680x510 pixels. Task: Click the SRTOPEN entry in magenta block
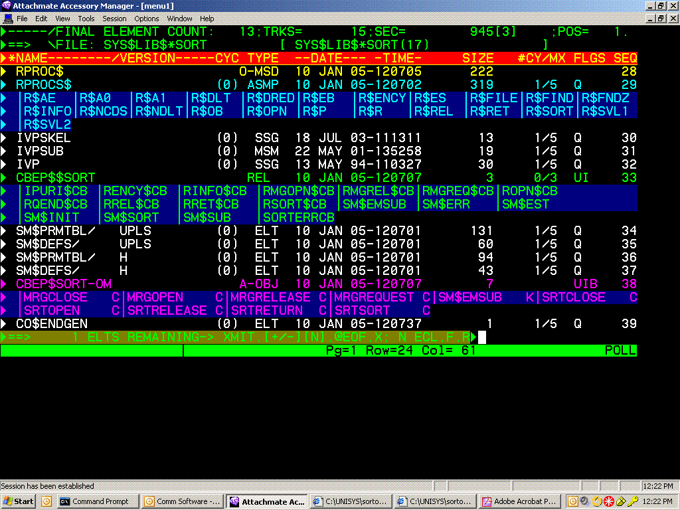(x=52, y=311)
